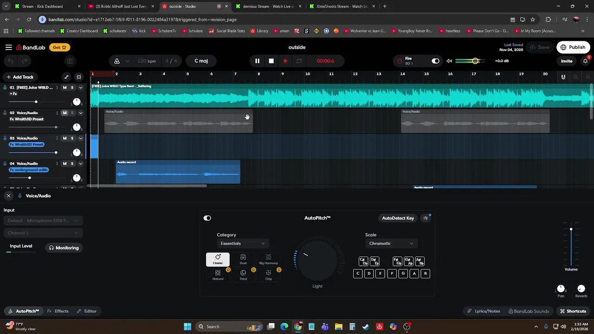This screenshot has width=594, height=334.
Task: Toggle the metronome icon
Action: [x=117, y=61]
